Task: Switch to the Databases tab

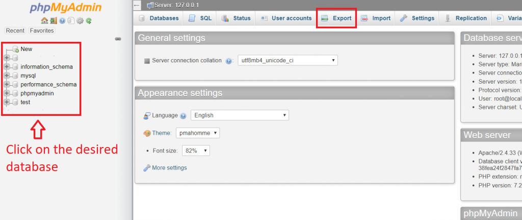Action: click(x=159, y=18)
